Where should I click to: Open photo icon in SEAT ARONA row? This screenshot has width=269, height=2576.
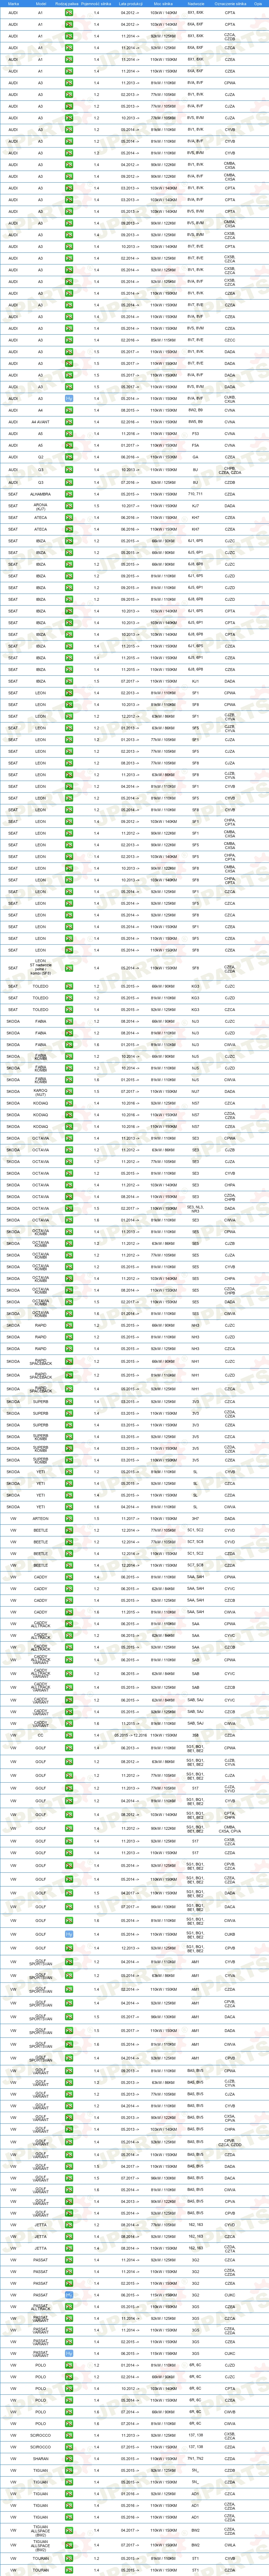coord(69,506)
